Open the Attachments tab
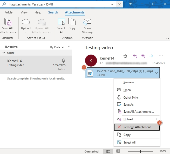 pos(75,12)
